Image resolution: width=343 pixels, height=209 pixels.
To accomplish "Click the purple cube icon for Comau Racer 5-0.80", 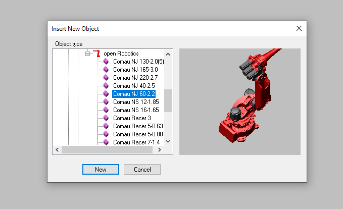I will [106, 134].
